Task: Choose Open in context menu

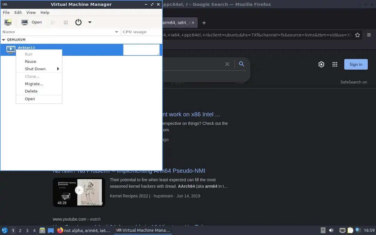Action: point(39,99)
